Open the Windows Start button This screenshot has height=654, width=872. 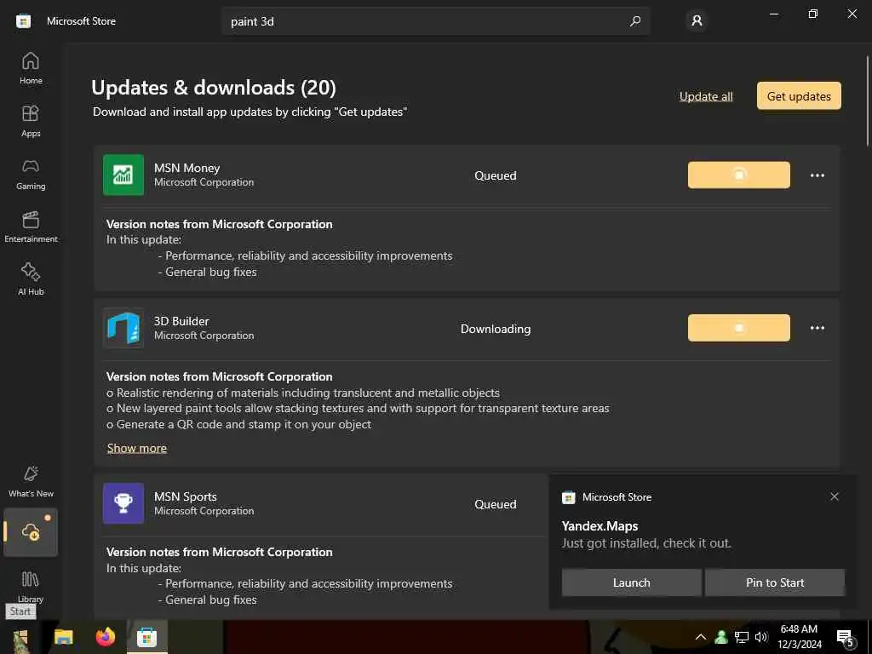tap(20, 637)
